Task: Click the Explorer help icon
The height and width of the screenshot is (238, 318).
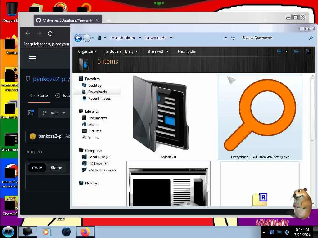Action: tap(308, 51)
